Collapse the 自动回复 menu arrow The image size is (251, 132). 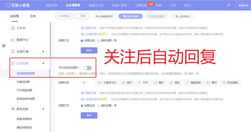pyautogui.click(x=43, y=63)
